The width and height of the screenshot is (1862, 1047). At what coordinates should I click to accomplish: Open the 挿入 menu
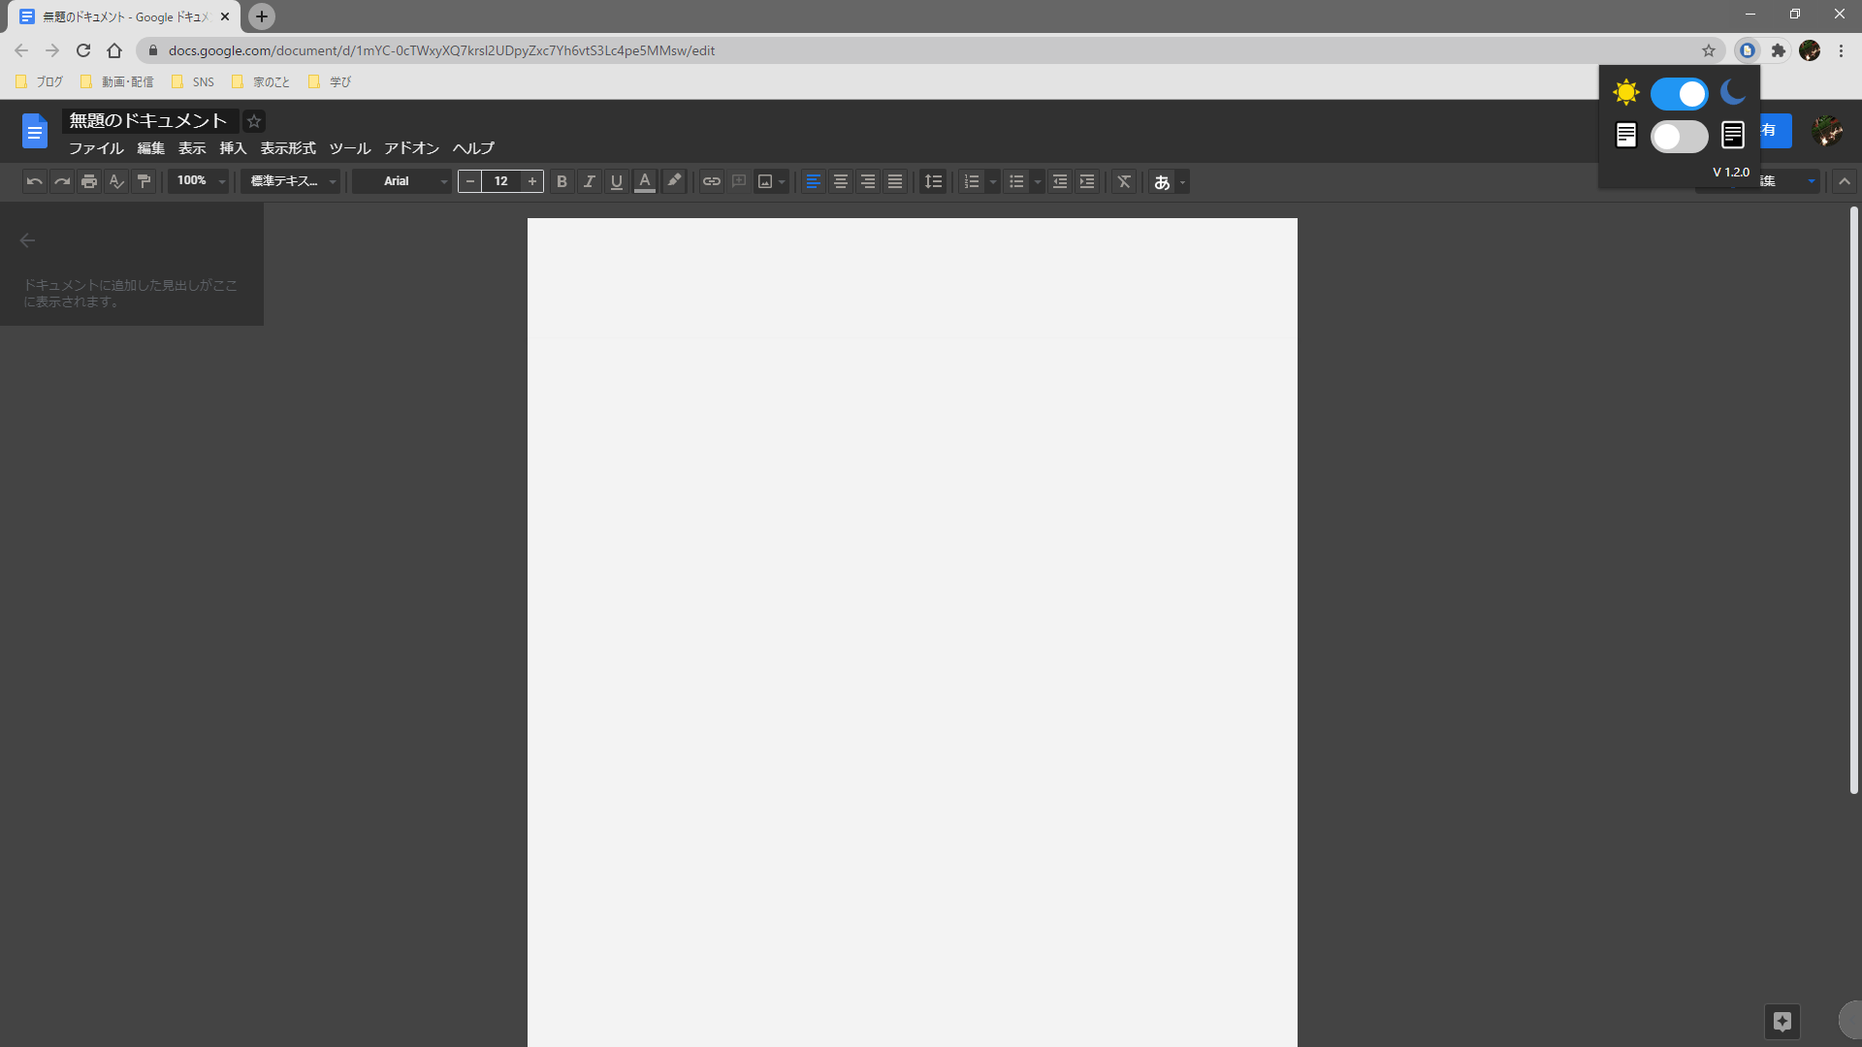(232, 147)
